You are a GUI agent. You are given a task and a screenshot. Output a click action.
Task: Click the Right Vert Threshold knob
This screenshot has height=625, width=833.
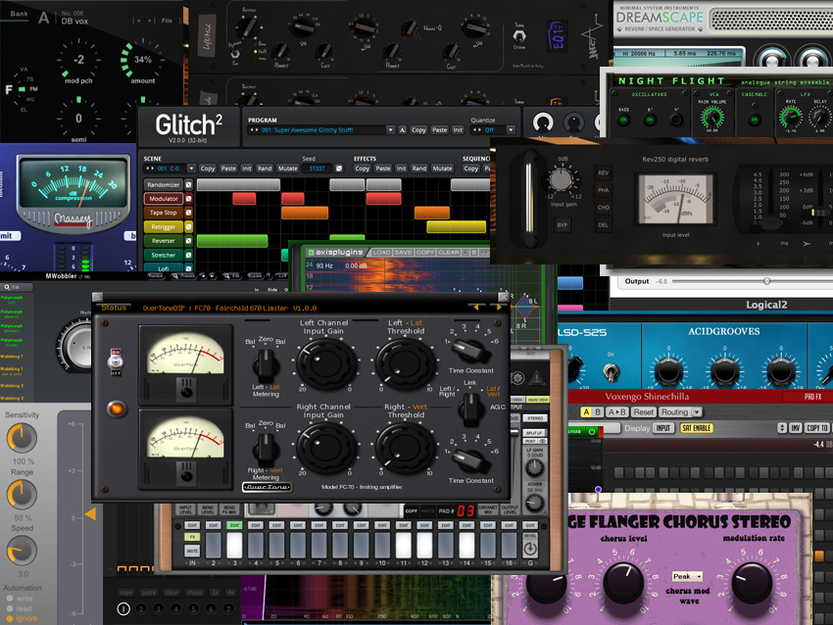tap(405, 448)
